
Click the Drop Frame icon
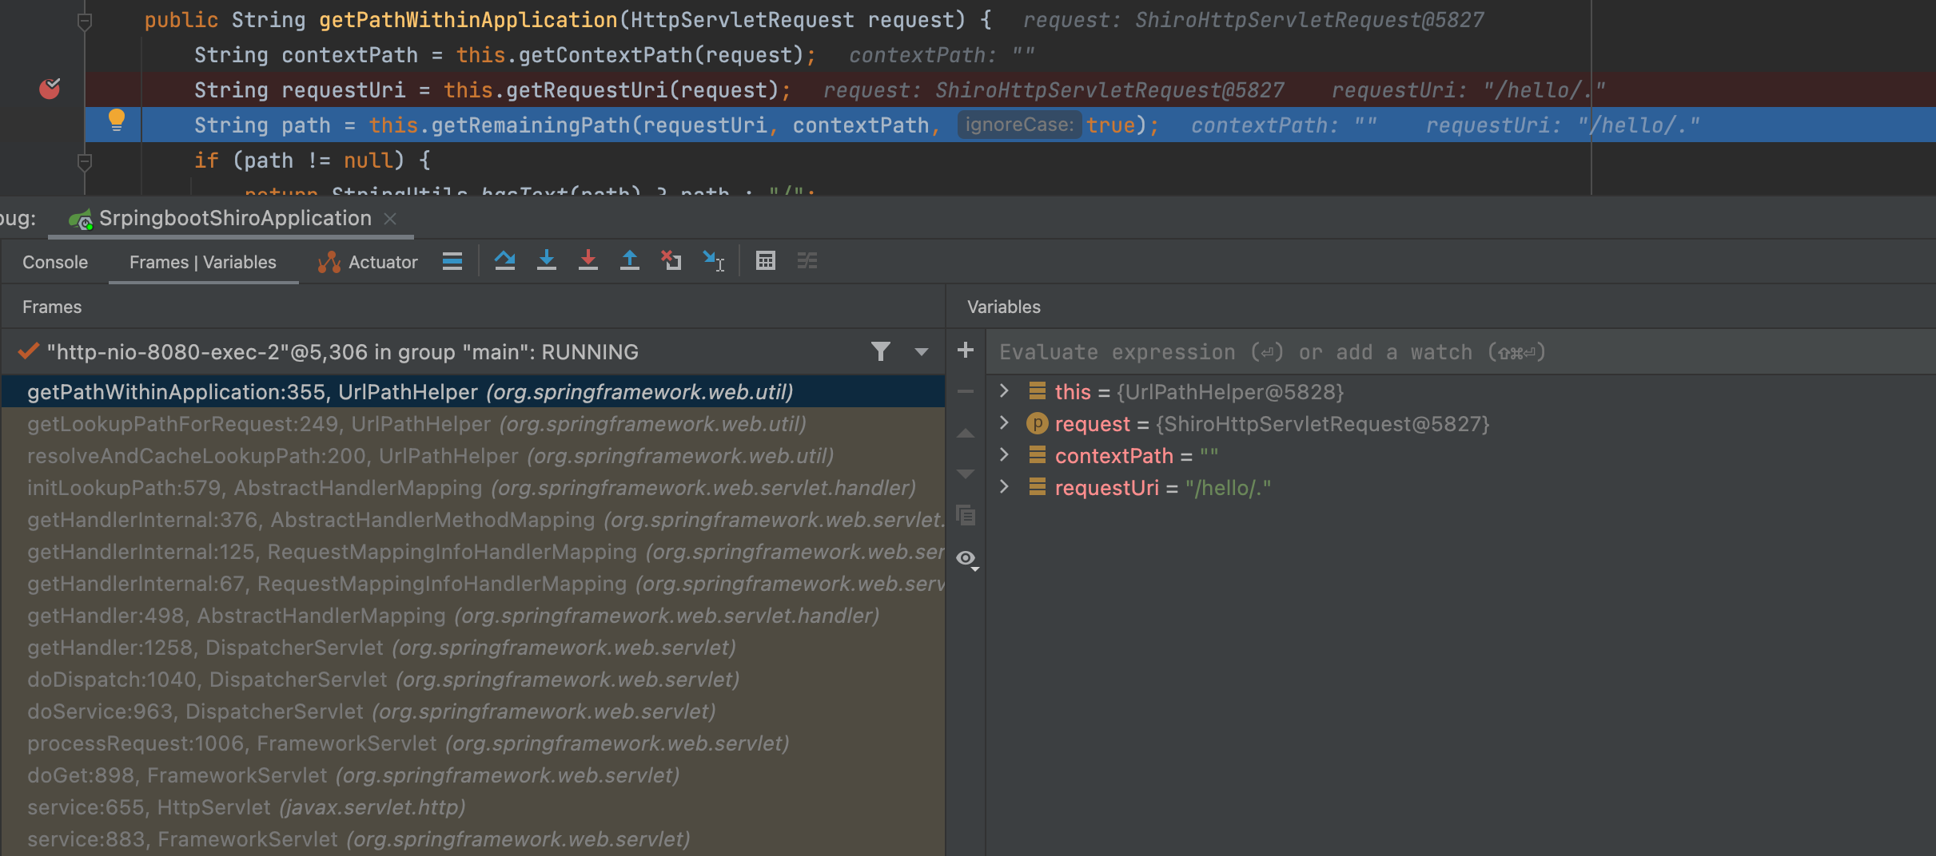tap(671, 261)
